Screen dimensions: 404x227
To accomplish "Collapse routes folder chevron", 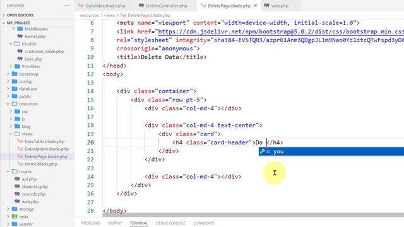I will (x=8, y=172).
